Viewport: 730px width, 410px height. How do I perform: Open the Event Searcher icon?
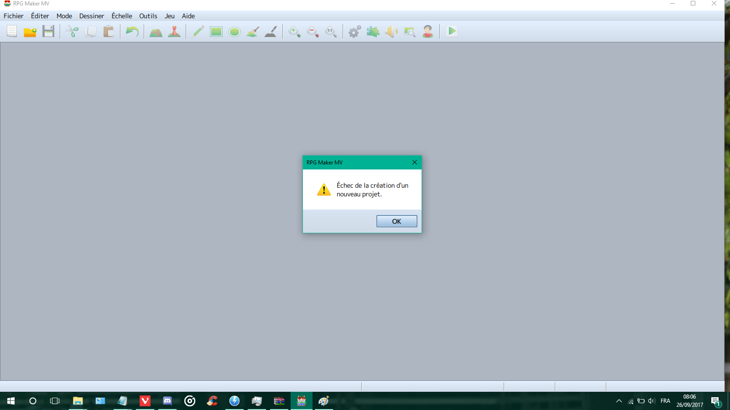click(410, 31)
